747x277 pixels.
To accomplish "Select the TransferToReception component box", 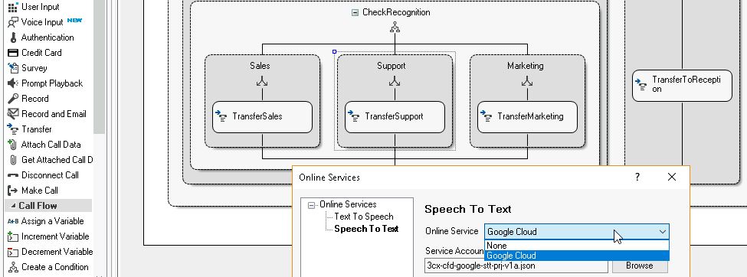I will (x=682, y=85).
